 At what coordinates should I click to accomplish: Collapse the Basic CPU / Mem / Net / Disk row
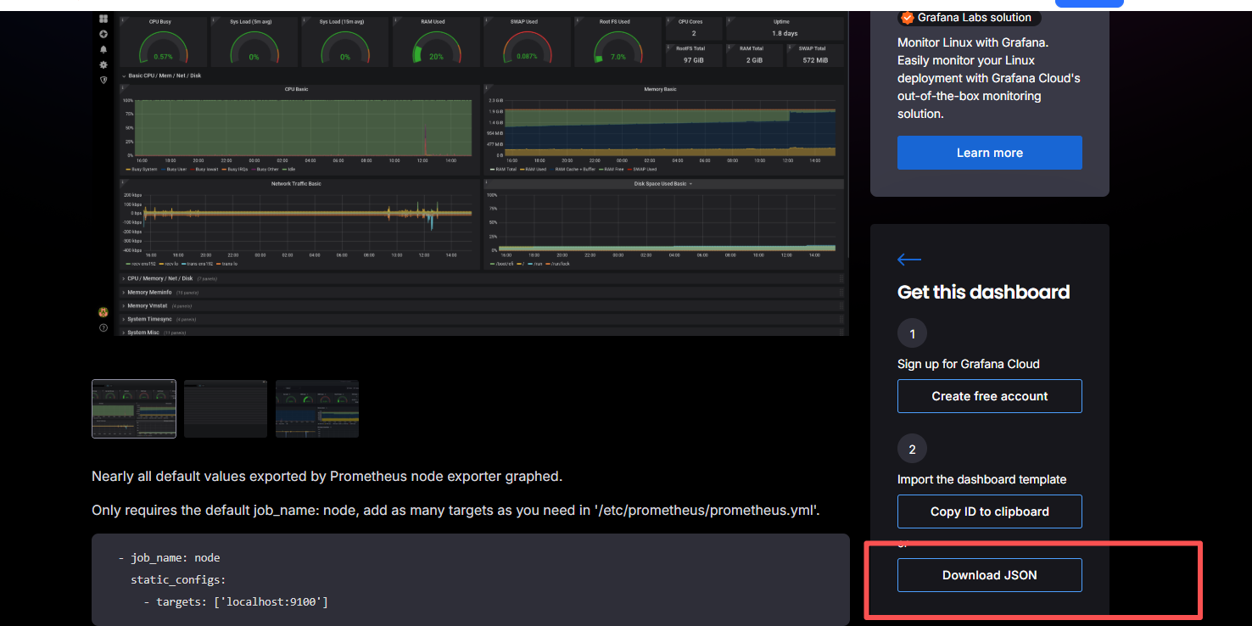(162, 75)
